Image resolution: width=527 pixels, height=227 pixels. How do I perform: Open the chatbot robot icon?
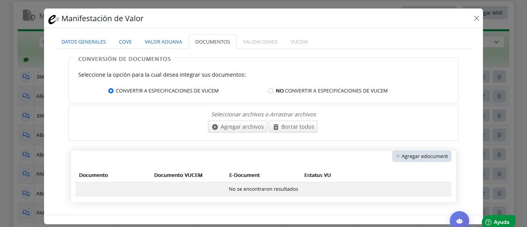[459, 220]
